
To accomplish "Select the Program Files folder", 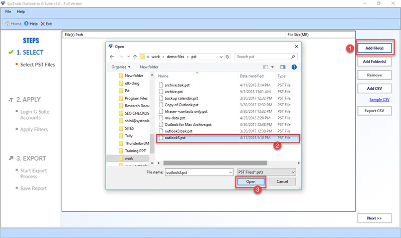I will (133, 98).
